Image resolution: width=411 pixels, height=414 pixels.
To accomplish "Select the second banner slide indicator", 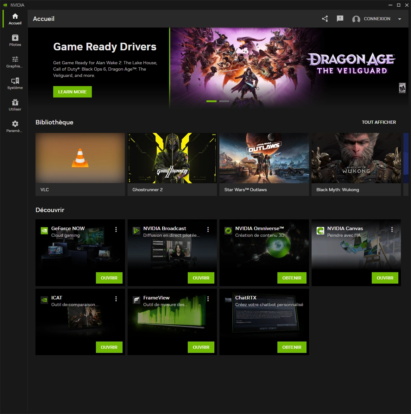I will pos(224,101).
